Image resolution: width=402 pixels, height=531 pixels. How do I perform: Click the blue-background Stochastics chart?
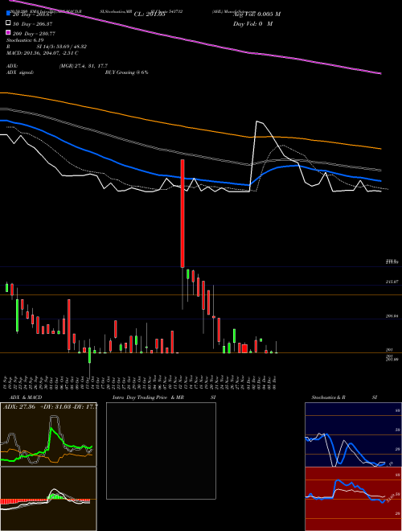pyautogui.click(x=353, y=434)
